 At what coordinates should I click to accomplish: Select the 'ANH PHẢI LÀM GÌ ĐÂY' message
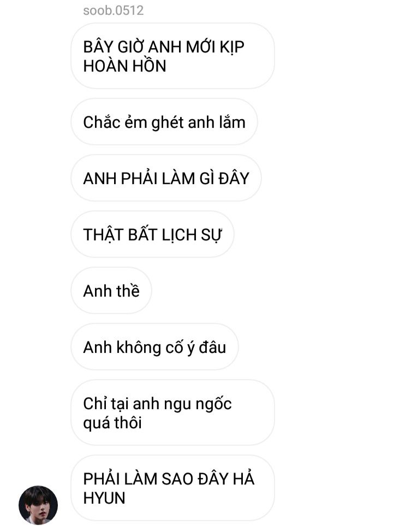coord(166,178)
